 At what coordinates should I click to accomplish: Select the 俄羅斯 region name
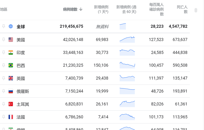coord(23,91)
